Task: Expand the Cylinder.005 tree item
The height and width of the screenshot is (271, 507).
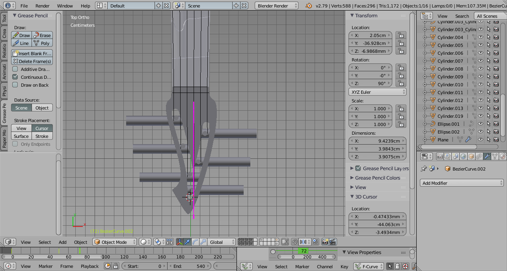Action: point(425,45)
